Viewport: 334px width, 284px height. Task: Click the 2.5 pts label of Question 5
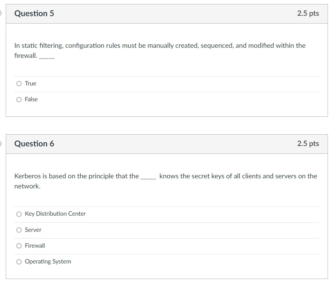[308, 13]
